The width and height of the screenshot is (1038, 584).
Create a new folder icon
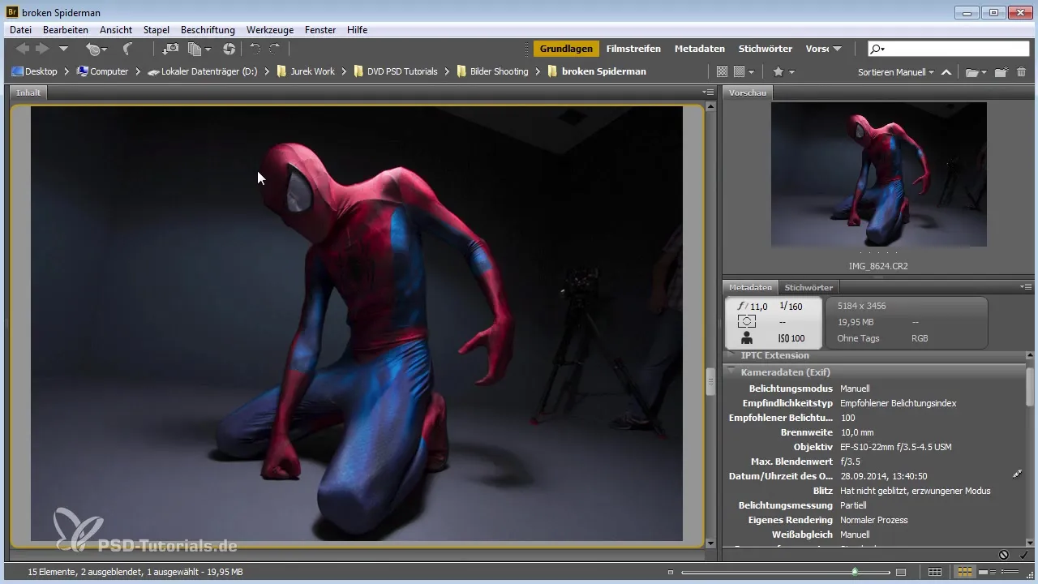[x=1002, y=71]
